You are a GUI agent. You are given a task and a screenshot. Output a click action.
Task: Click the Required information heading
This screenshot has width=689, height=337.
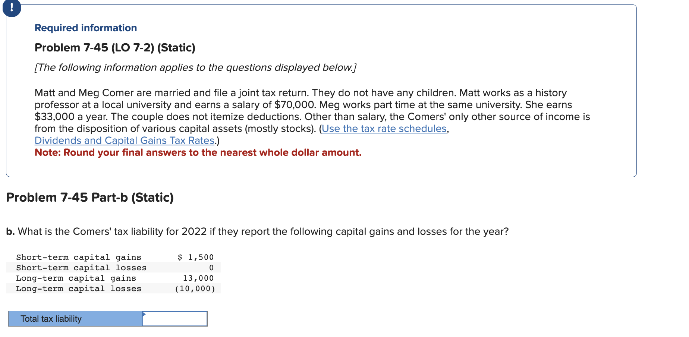tap(85, 28)
